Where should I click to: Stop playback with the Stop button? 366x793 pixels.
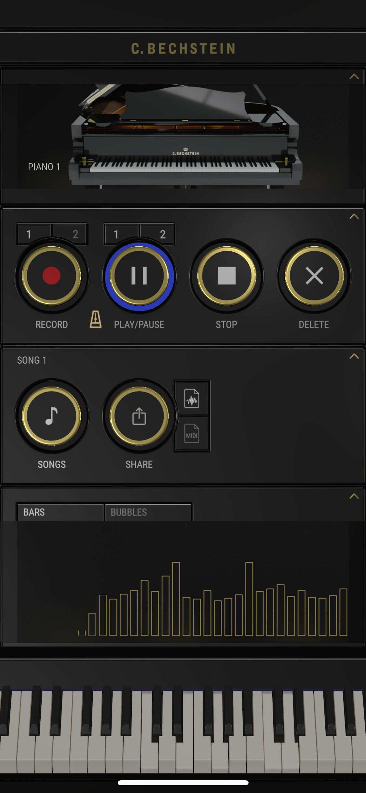227,276
